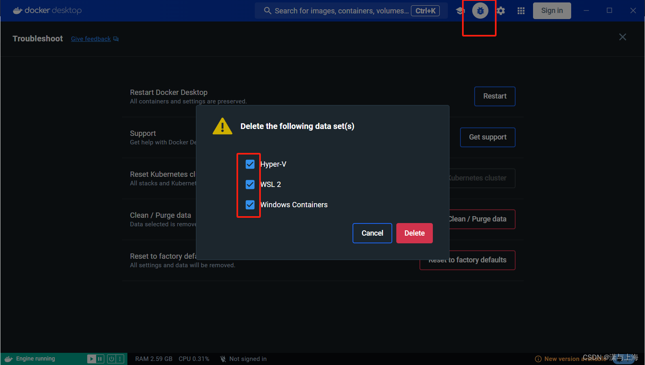Open the Learning center graduation cap icon

coord(460,11)
